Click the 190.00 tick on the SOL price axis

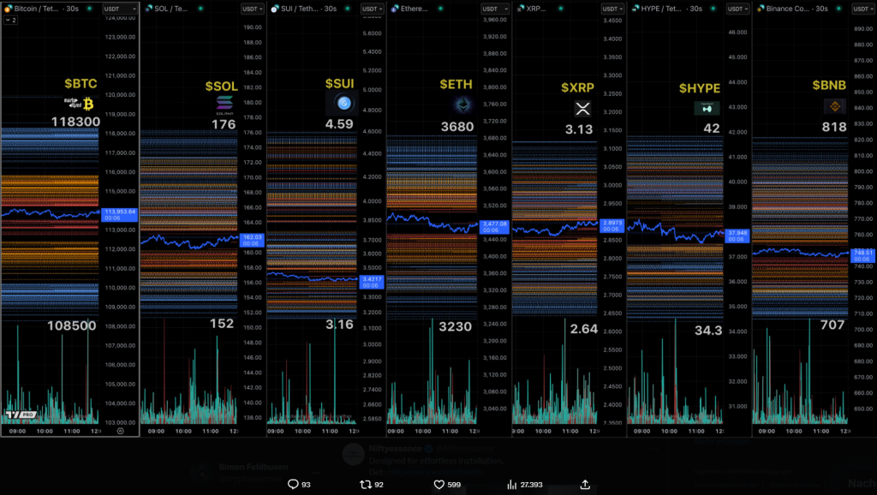(253, 27)
